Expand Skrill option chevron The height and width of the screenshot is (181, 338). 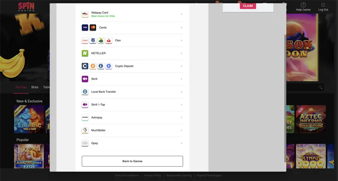click(x=181, y=79)
